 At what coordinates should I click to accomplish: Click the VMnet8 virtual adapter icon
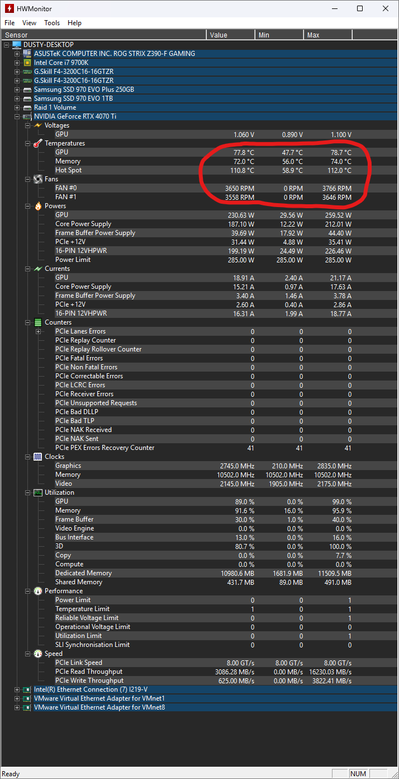[x=27, y=707]
